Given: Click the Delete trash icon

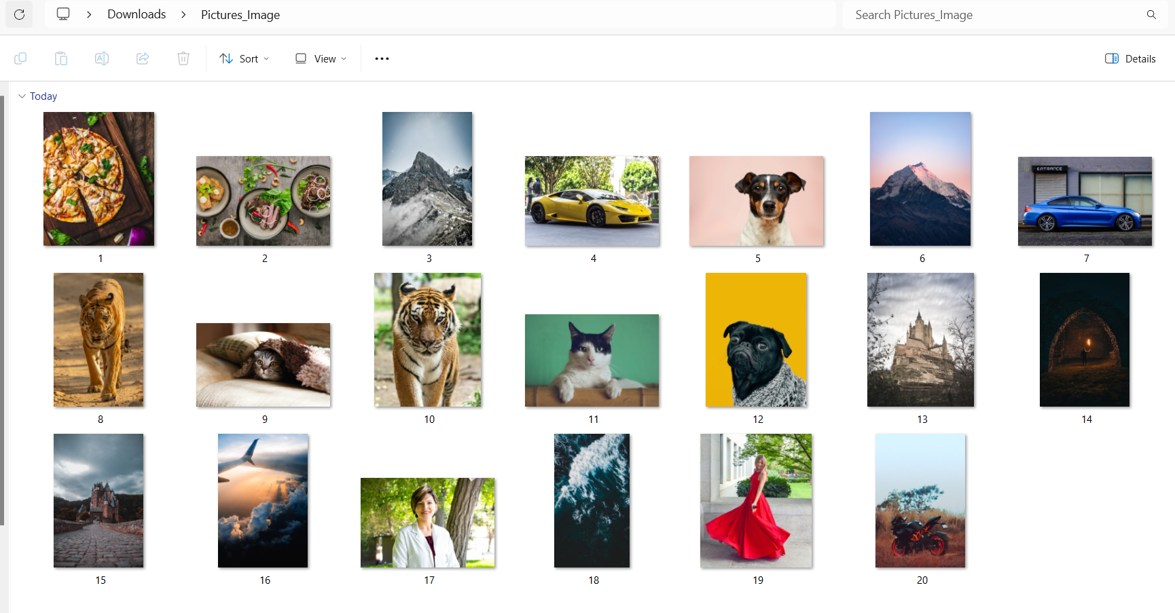Looking at the screenshot, I should [183, 58].
